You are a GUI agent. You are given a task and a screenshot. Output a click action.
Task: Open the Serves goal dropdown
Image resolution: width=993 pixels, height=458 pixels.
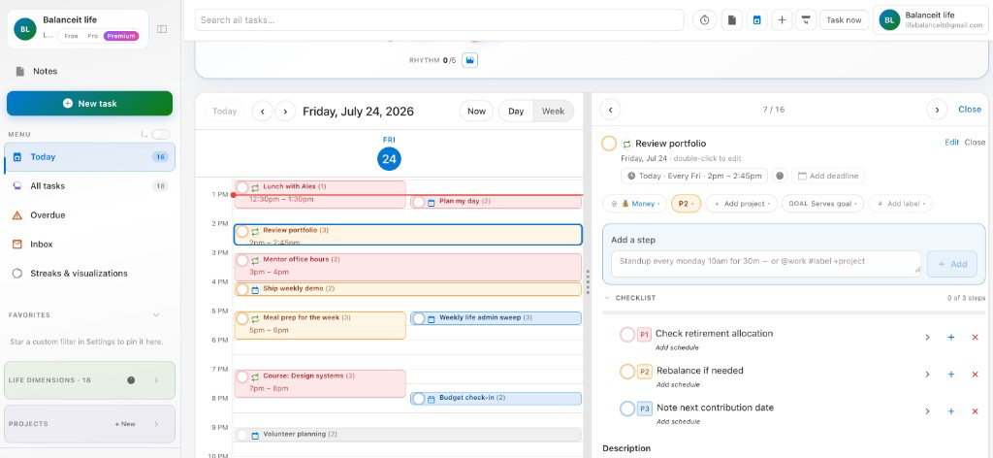pyautogui.click(x=822, y=204)
